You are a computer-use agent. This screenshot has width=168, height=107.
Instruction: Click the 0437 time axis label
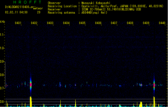point(114,23)
